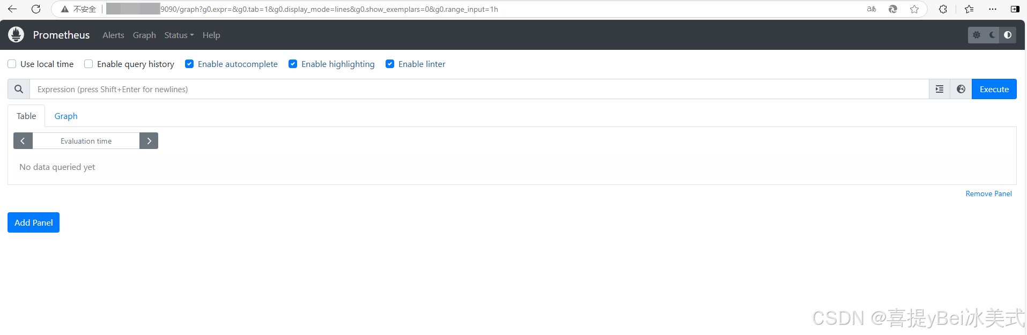
Task: Switch to the Graph panel tab
Action: pos(66,116)
